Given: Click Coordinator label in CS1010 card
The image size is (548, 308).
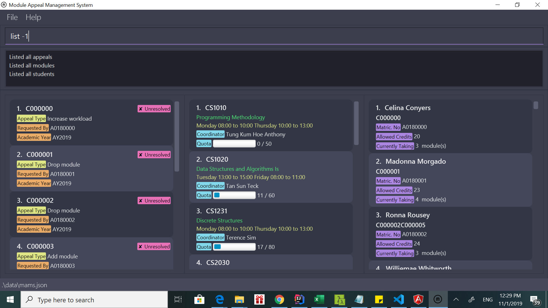Looking at the screenshot, I should coord(210,134).
